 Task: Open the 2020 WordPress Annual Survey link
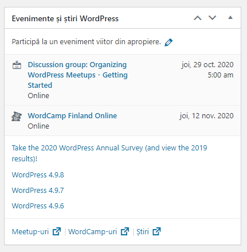109,153
